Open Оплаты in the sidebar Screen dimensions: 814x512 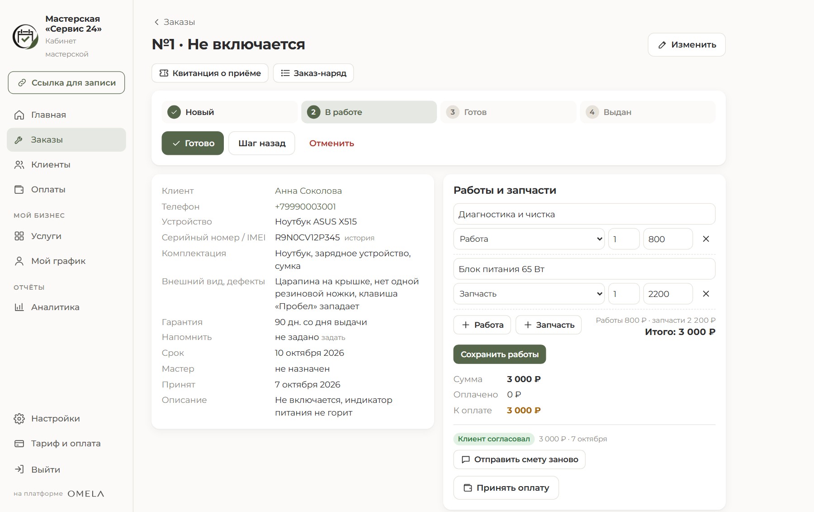coord(66,190)
